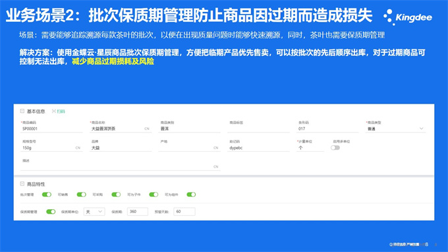Toggle the 批次管理 switch
The height and width of the screenshot is (252, 448).
point(47,195)
